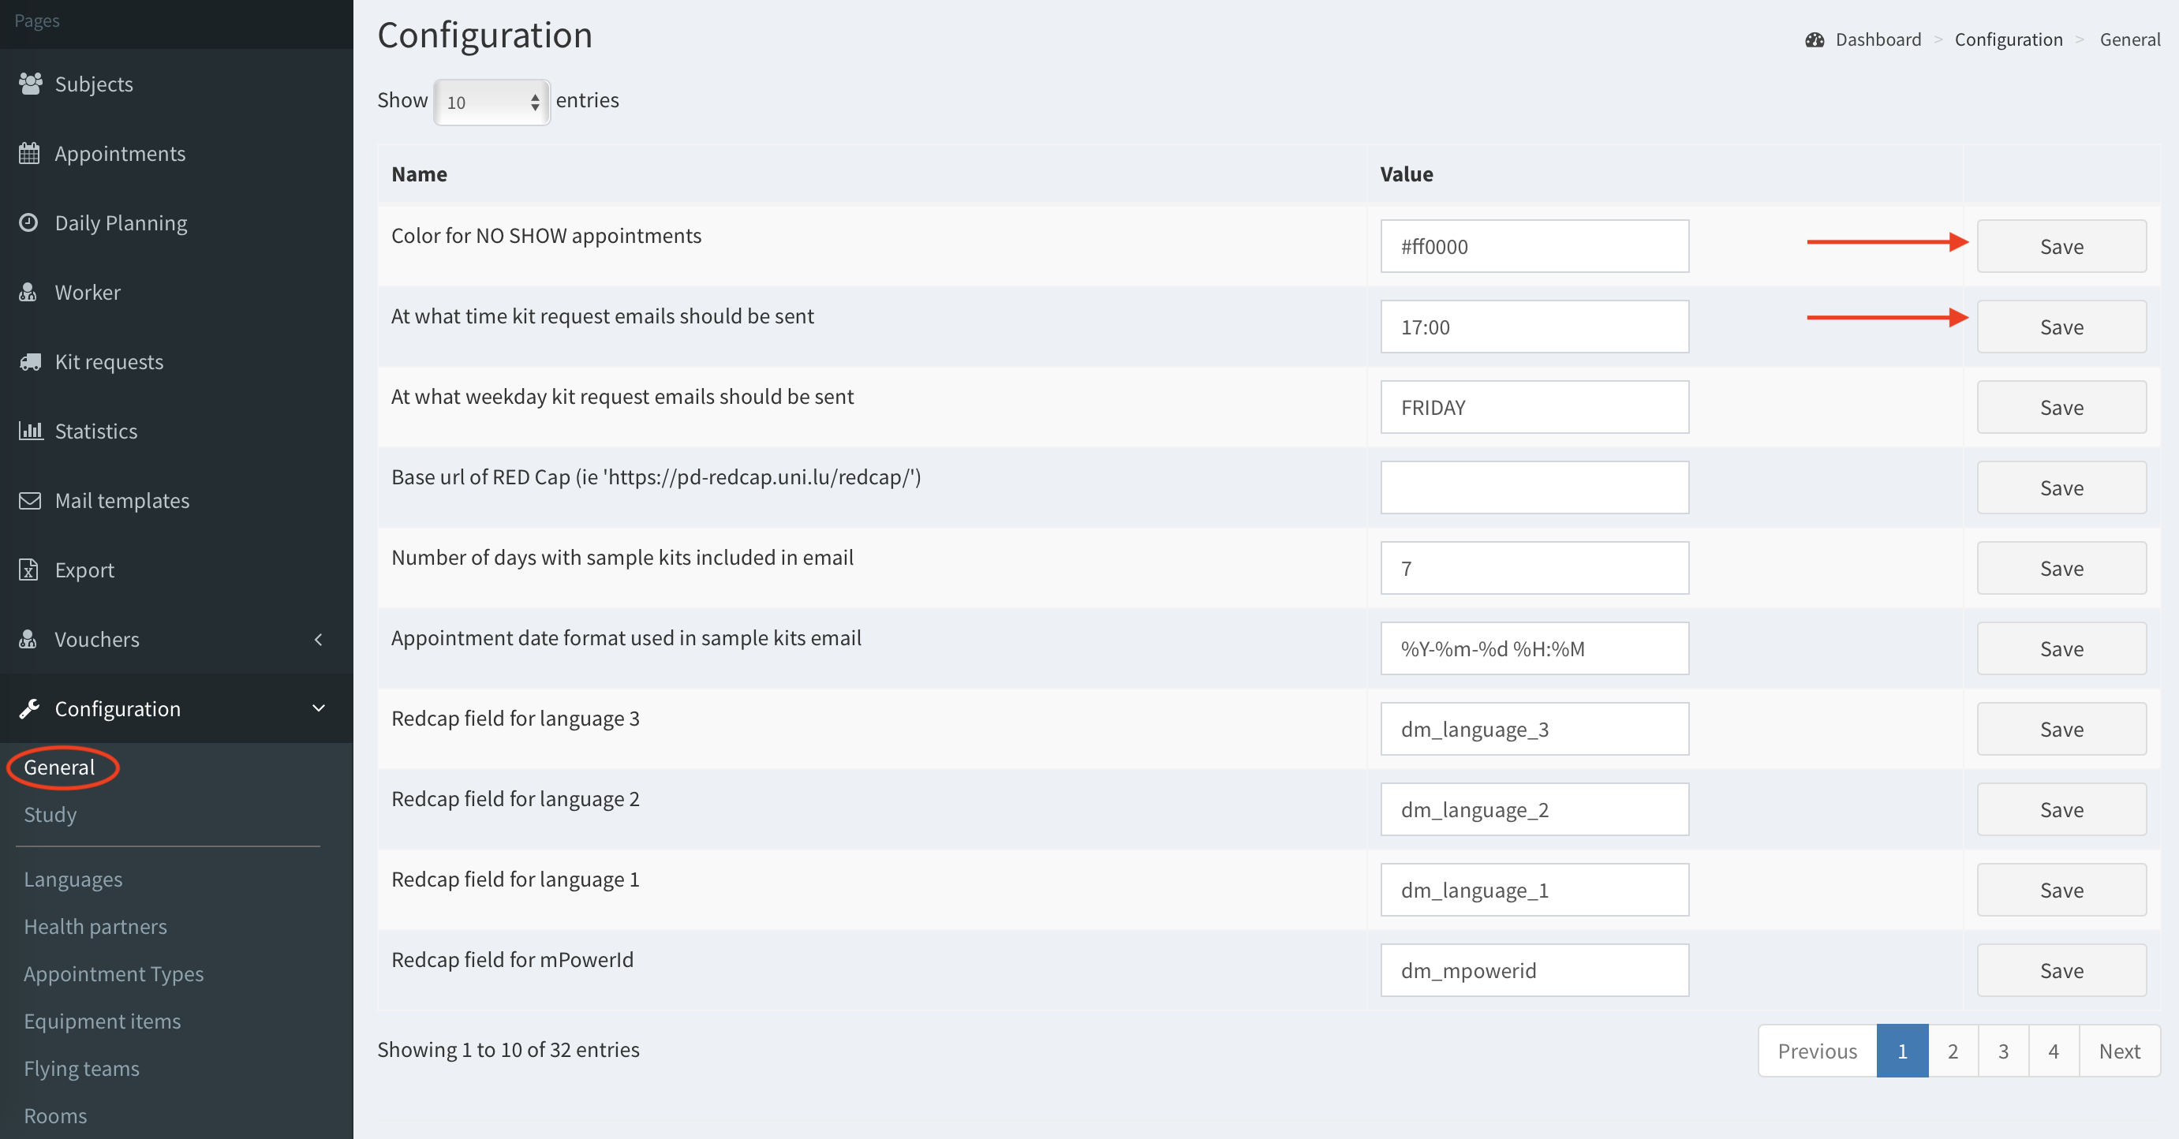Open the Show entries count dropdown
Viewport: 2179px width, 1139px height.
492,103
